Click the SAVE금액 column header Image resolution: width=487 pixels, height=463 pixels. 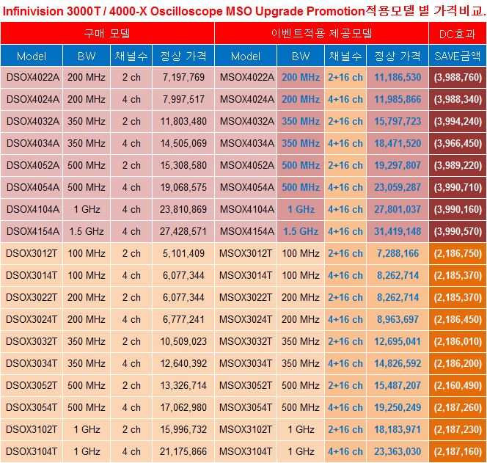click(458, 56)
